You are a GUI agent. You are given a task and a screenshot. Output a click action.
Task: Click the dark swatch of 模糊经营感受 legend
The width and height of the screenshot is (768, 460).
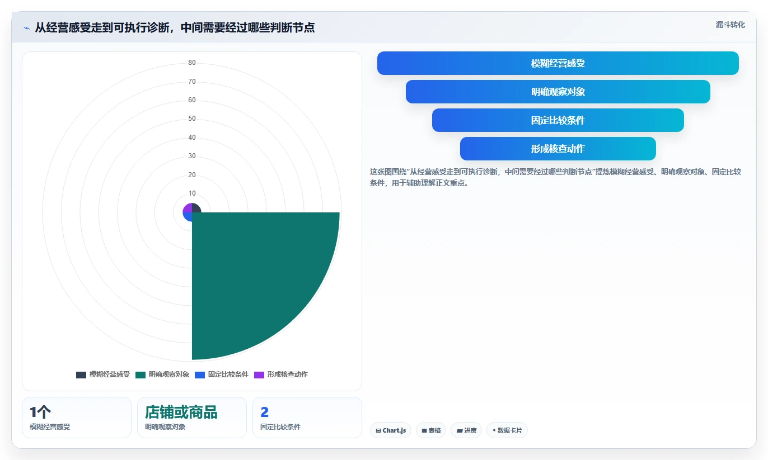point(81,374)
